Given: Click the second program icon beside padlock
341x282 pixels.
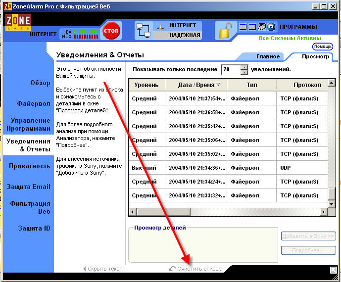Looking at the screenshot, I should (252, 27).
